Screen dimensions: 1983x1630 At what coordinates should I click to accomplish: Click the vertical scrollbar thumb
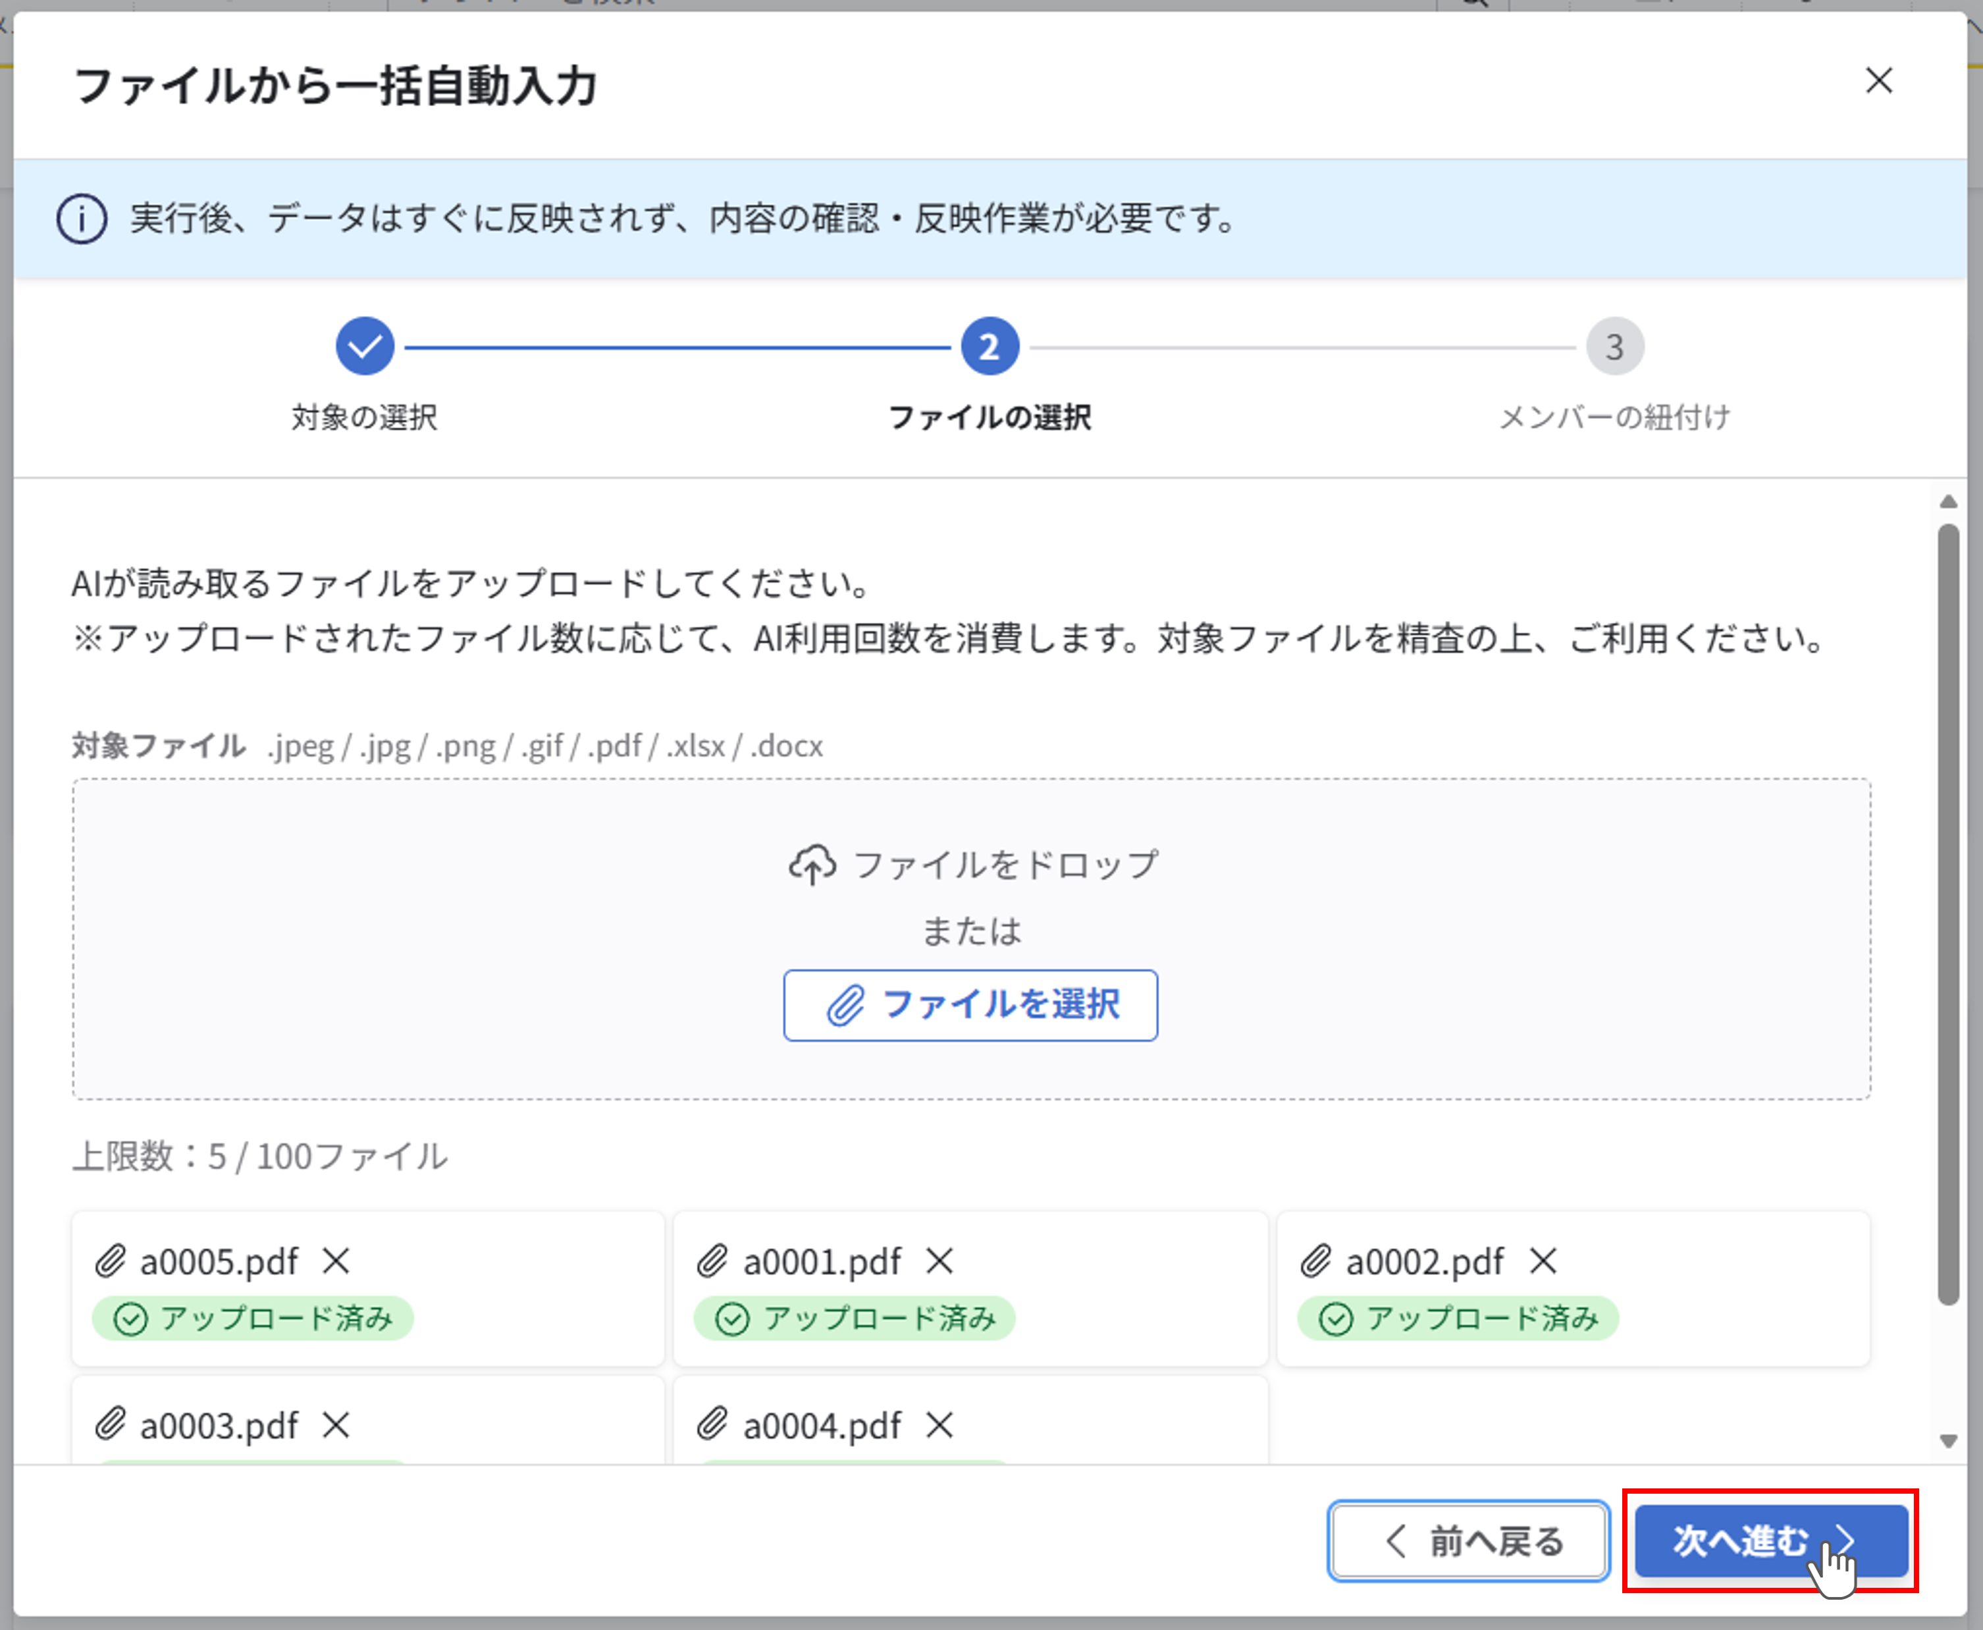coord(1948,915)
